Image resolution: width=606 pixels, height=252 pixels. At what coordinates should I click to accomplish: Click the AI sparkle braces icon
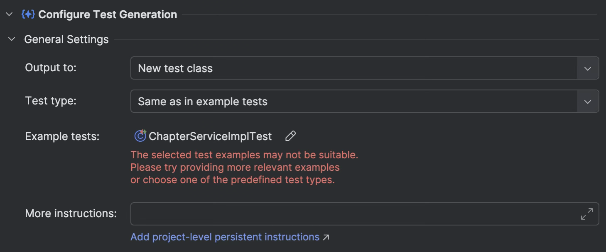point(28,15)
